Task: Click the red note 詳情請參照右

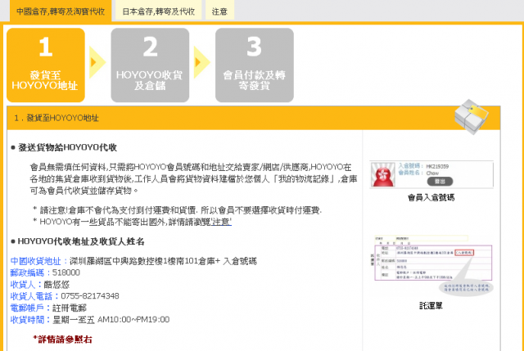Action: 62,340
